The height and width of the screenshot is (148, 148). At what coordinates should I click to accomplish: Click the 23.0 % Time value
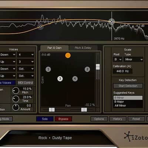click(27, 97)
